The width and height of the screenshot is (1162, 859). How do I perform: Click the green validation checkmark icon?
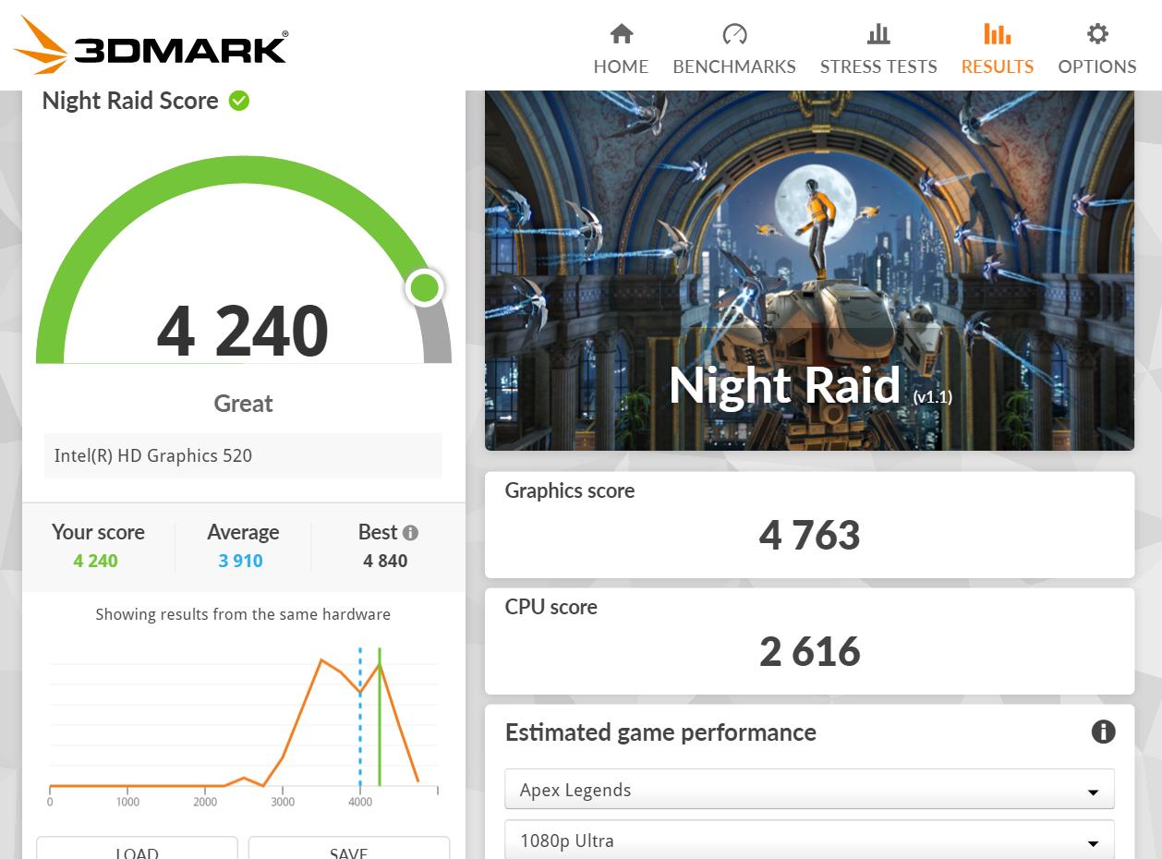click(239, 101)
